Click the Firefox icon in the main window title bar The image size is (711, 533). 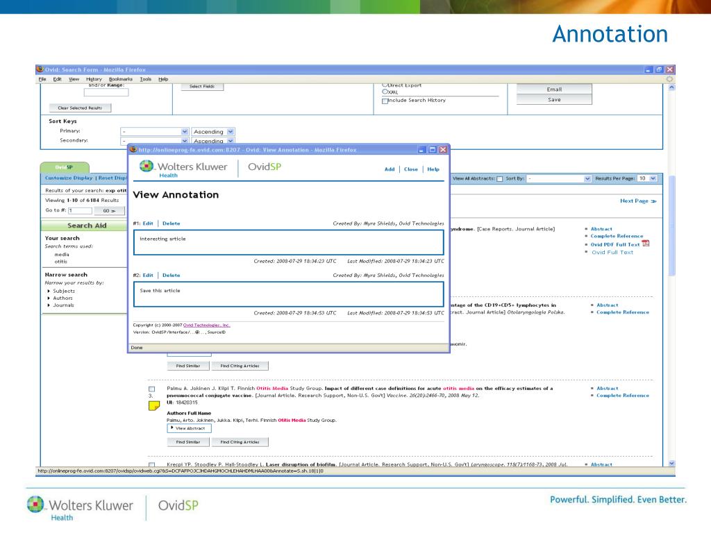40,69
